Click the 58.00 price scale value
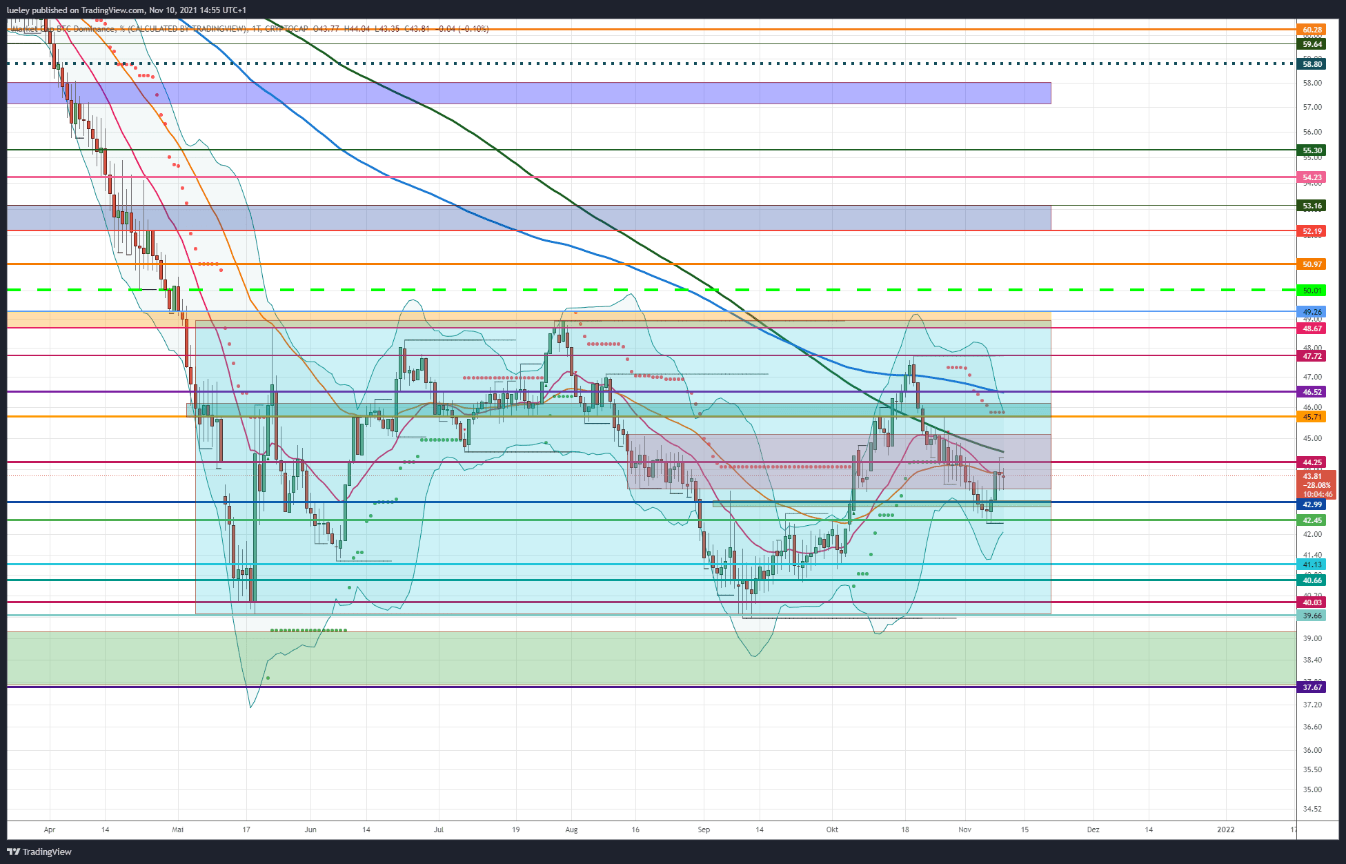Screen dimensions: 1346x864 pos(1312,83)
